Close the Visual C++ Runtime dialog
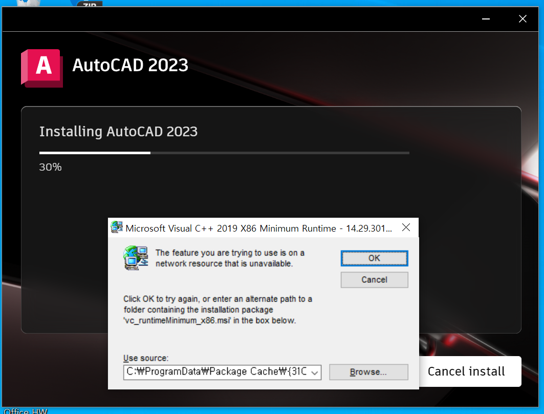Viewport: 544px width, 414px height. coord(406,227)
